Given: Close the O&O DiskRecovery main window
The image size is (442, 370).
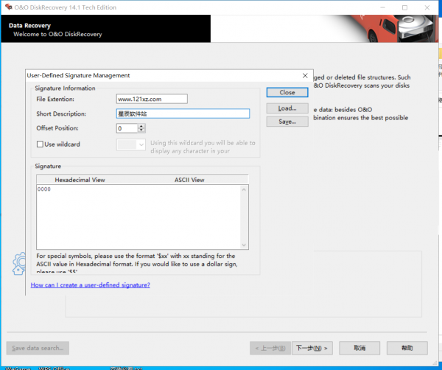Looking at the screenshot, I should point(427,7).
